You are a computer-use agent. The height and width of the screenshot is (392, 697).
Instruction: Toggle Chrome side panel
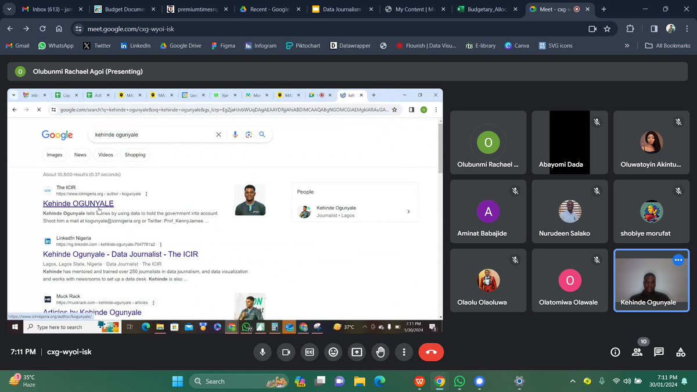click(653, 28)
